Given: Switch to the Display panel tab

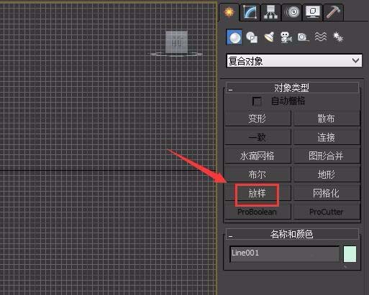Looking at the screenshot, I should [312, 12].
